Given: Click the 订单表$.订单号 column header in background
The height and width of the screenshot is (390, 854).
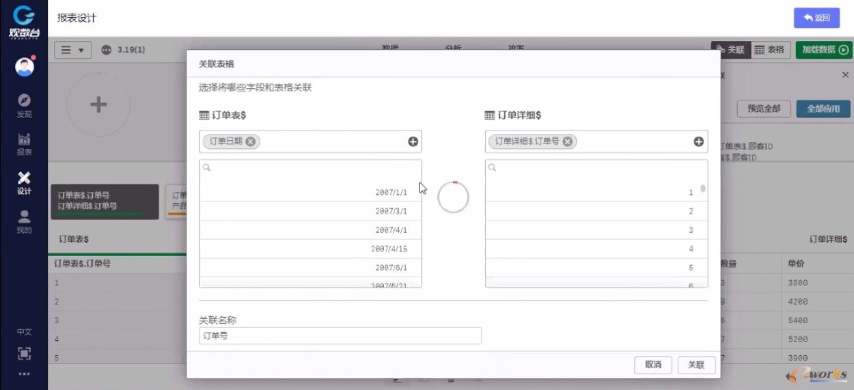Looking at the screenshot, I should (83, 263).
